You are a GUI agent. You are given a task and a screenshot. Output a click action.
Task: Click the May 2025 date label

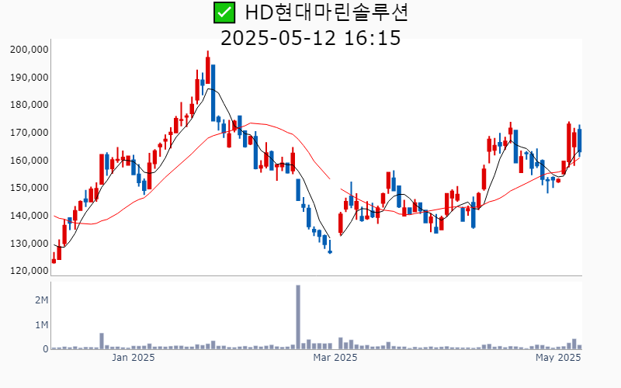pyautogui.click(x=558, y=358)
